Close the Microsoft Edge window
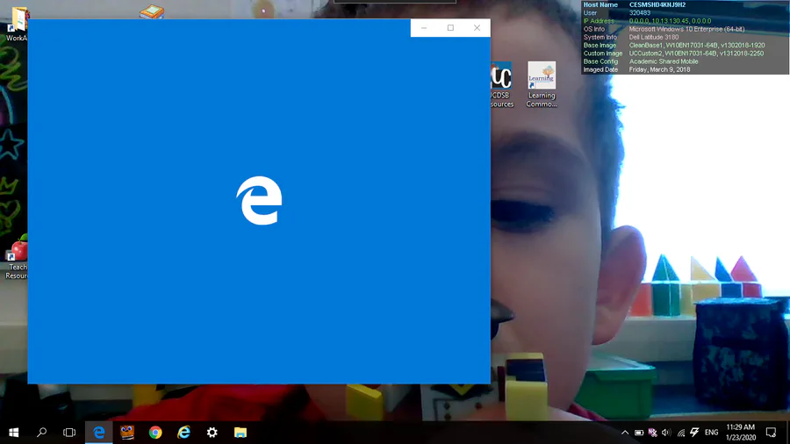Viewport: 790px width, 444px height. click(x=478, y=28)
